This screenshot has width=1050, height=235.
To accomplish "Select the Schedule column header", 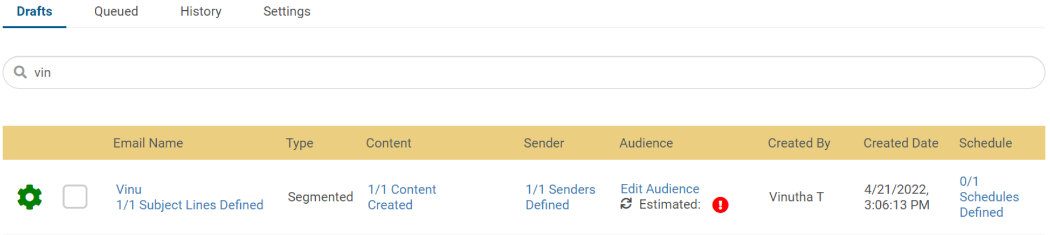I will [x=985, y=143].
